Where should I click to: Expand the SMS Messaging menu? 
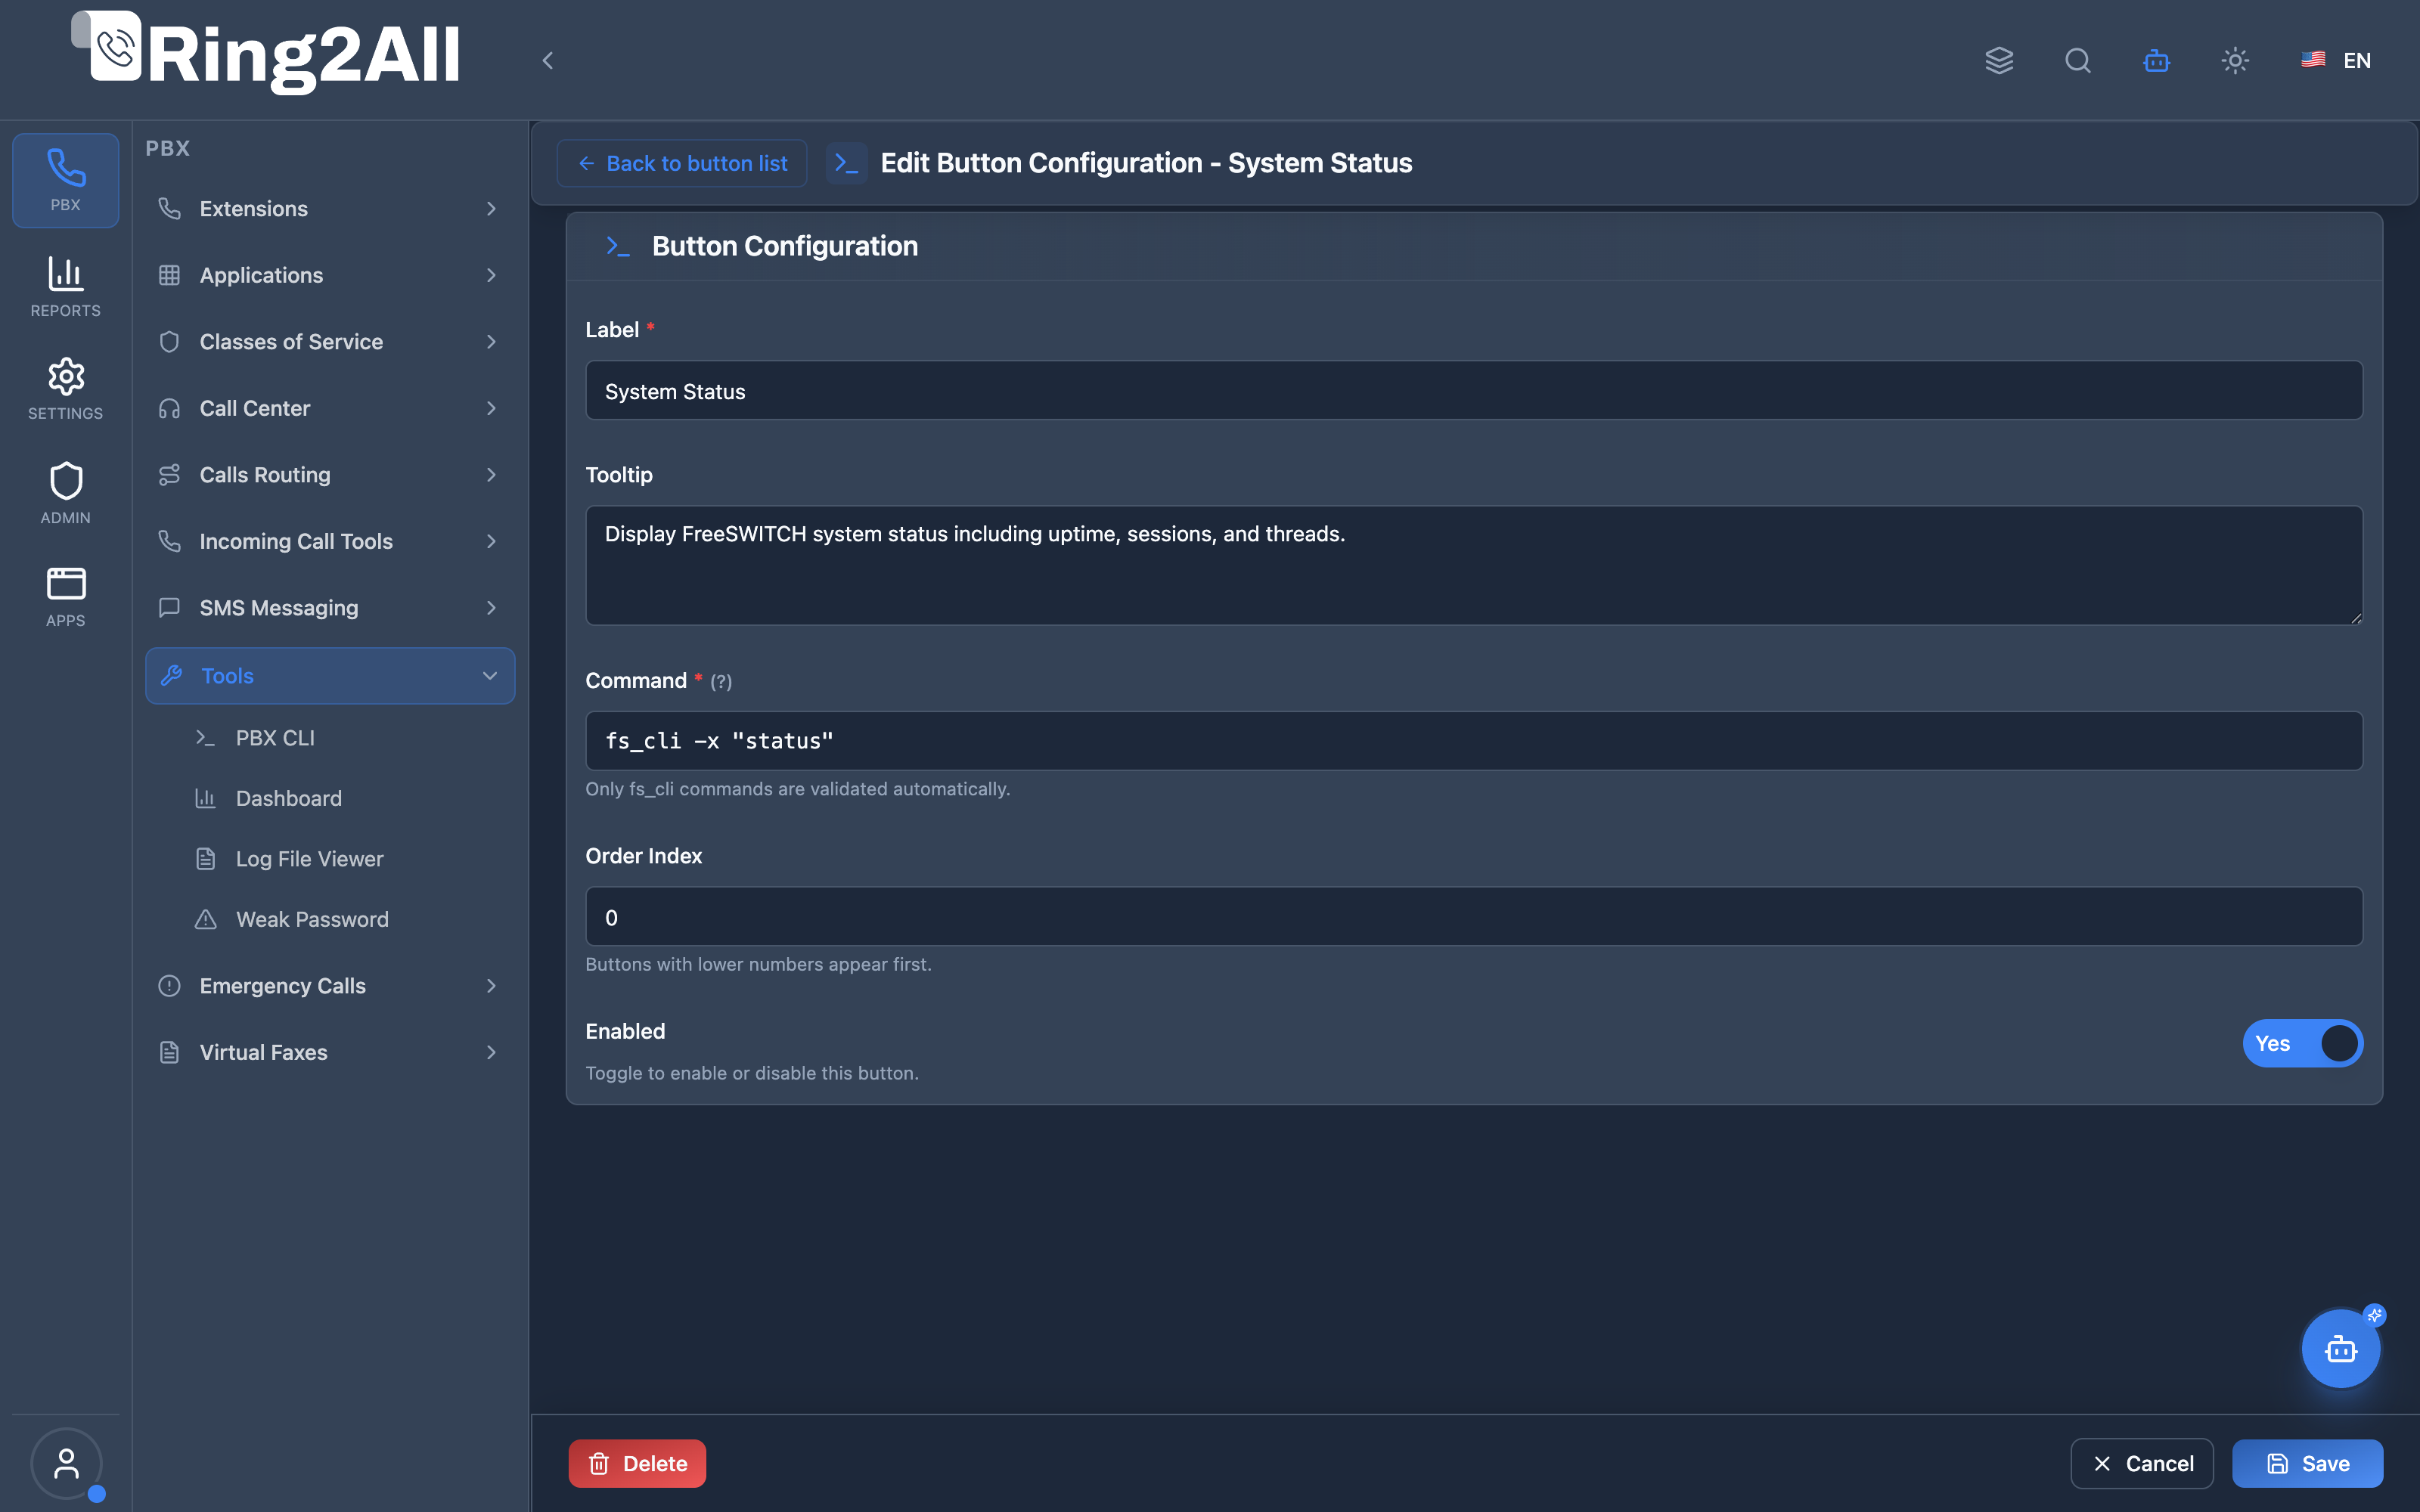point(329,607)
